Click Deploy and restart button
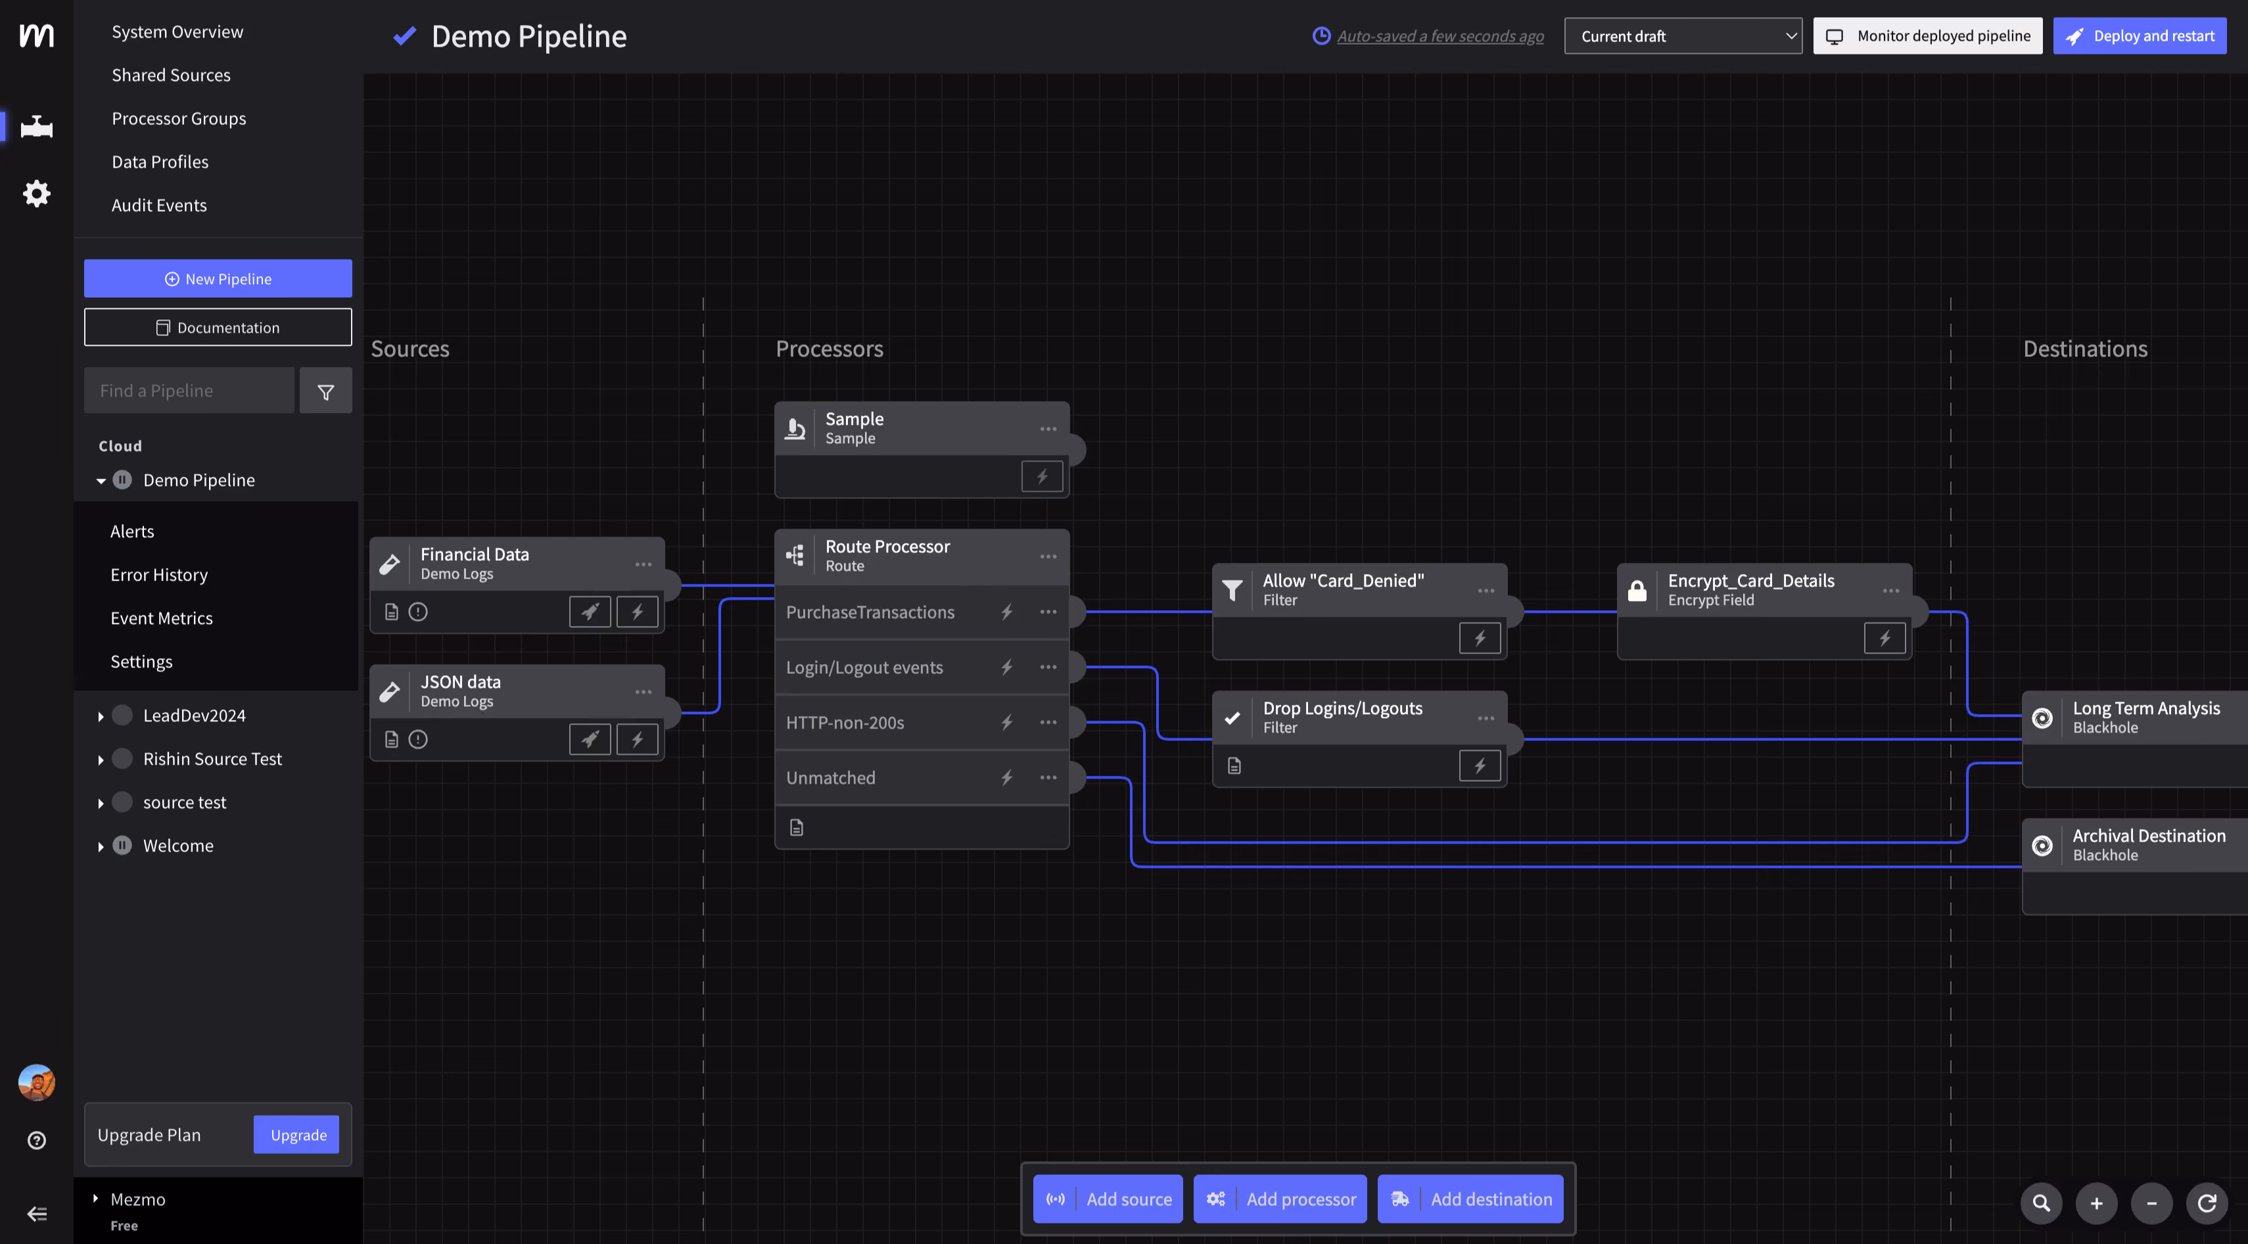This screenshot has height=1244, width=2248. (2139, 36)
